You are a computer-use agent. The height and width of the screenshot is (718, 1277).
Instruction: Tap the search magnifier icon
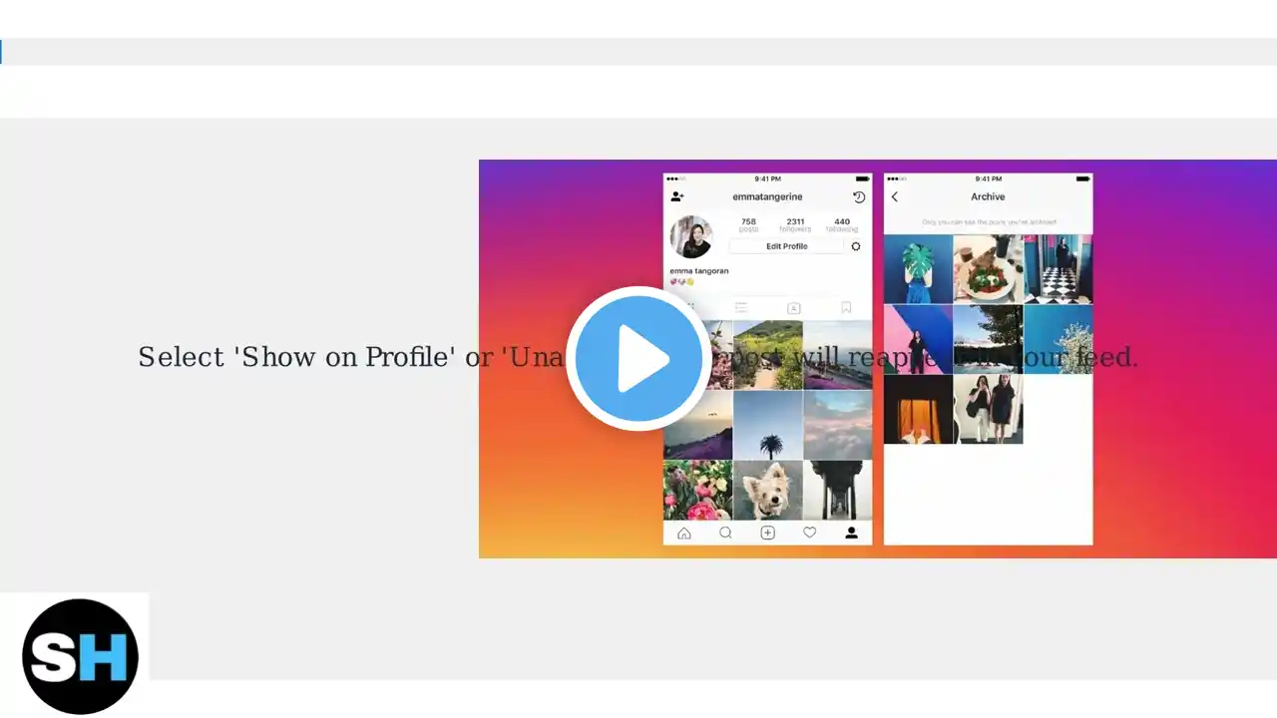725,533
